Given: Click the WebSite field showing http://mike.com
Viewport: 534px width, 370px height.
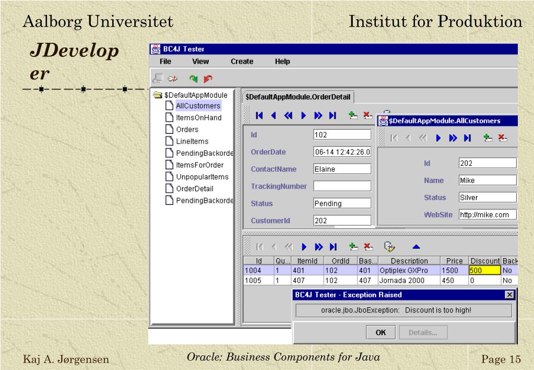Looking at the screenshot, I should [x=488, y=214].
